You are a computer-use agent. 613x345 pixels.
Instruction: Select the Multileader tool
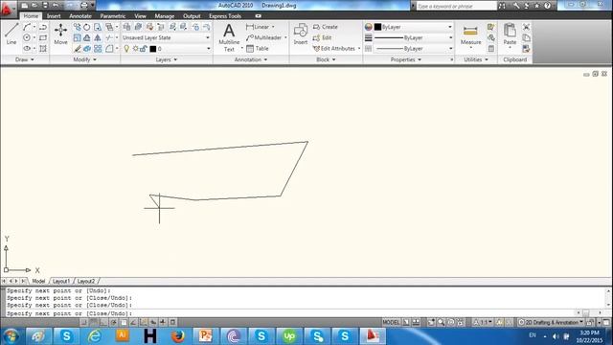[263, 37]
